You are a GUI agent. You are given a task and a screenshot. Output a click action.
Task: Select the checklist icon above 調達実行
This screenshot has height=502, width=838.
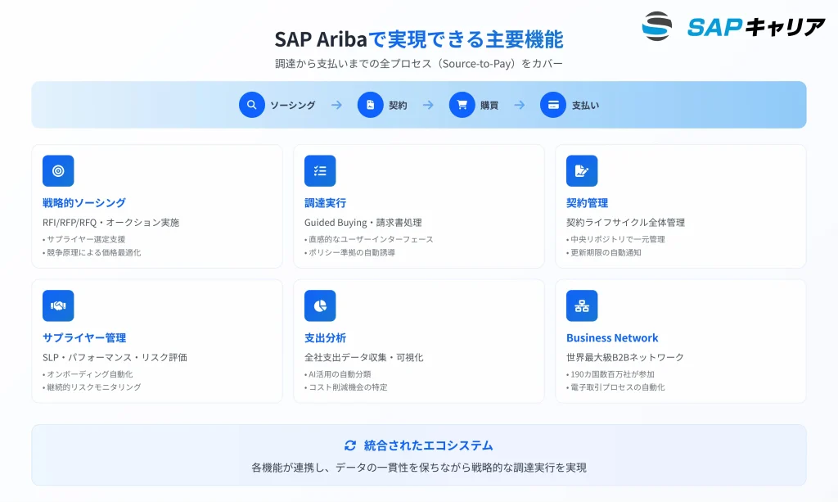click(x=320, y=171)
